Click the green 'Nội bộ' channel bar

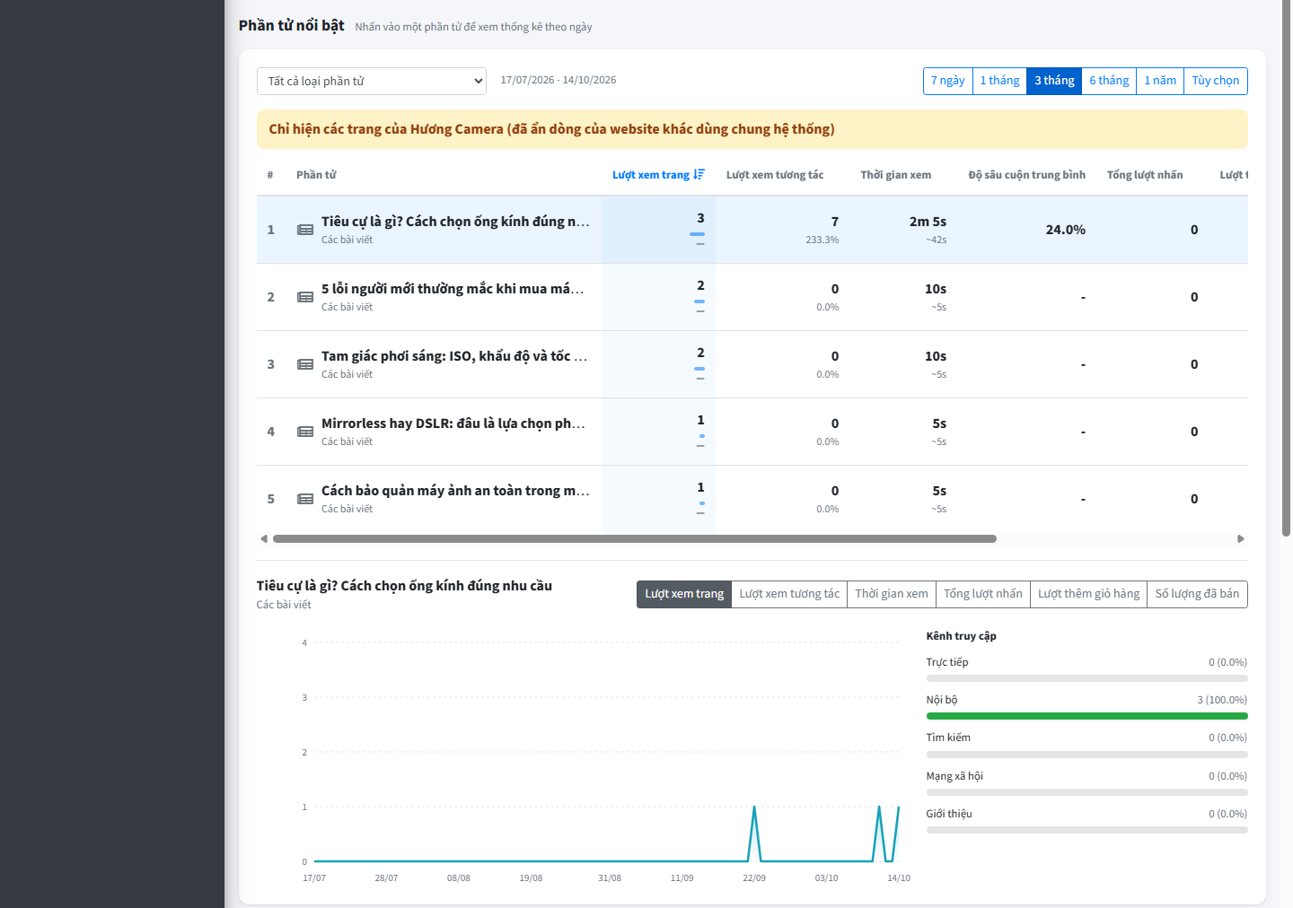point(1086,716)
